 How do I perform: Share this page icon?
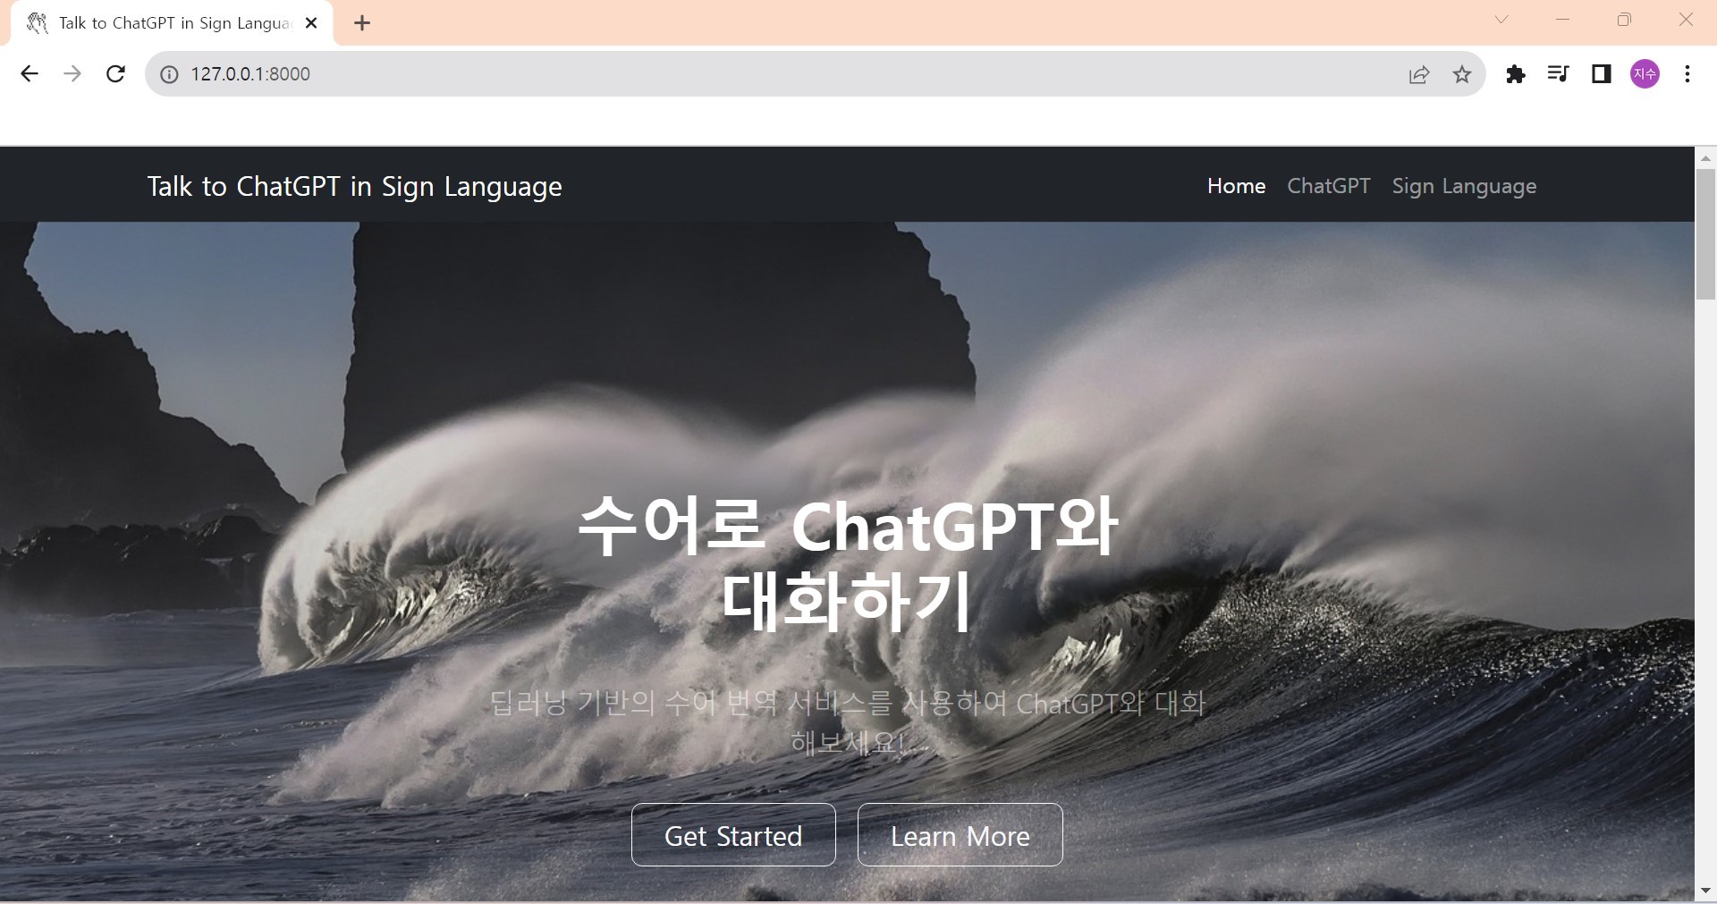(x=1419, y=74)
